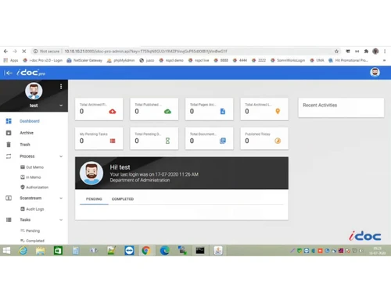Screen dimensions: 391x293
Task: Open the Chrome three-dot menu
Action: 385,52
